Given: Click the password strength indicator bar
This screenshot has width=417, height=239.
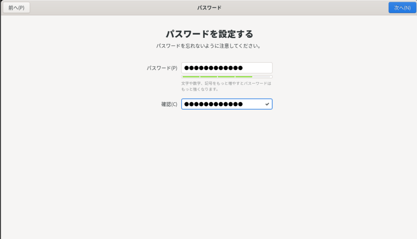Looking at the screenshot, I should coord(227,77).
